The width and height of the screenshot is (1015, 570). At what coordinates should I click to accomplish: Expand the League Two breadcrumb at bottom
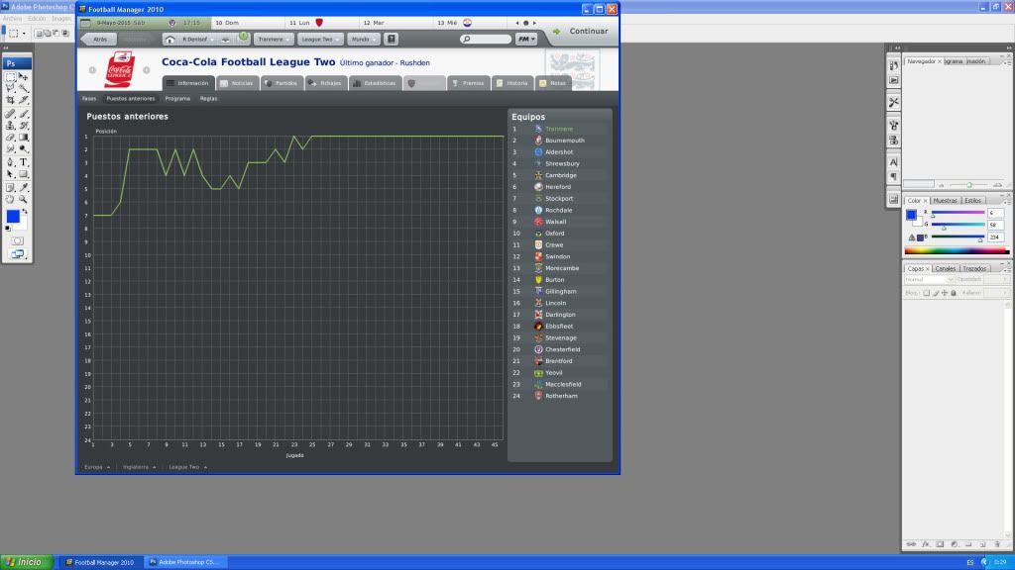tap(187, 467)
